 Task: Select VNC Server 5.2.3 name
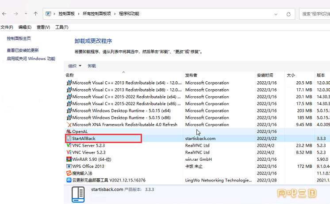pyautogui.click(x=88, y=145)
